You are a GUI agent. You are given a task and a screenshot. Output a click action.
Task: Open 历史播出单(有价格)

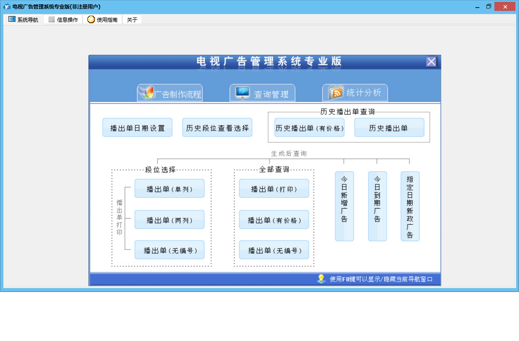click(x=310, y=128)
